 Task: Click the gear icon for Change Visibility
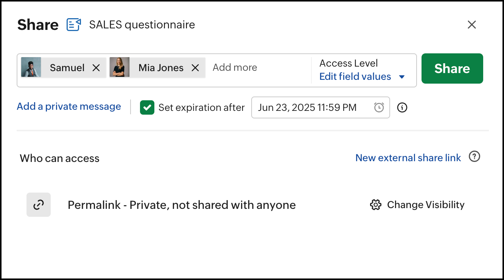pos(375,205)
